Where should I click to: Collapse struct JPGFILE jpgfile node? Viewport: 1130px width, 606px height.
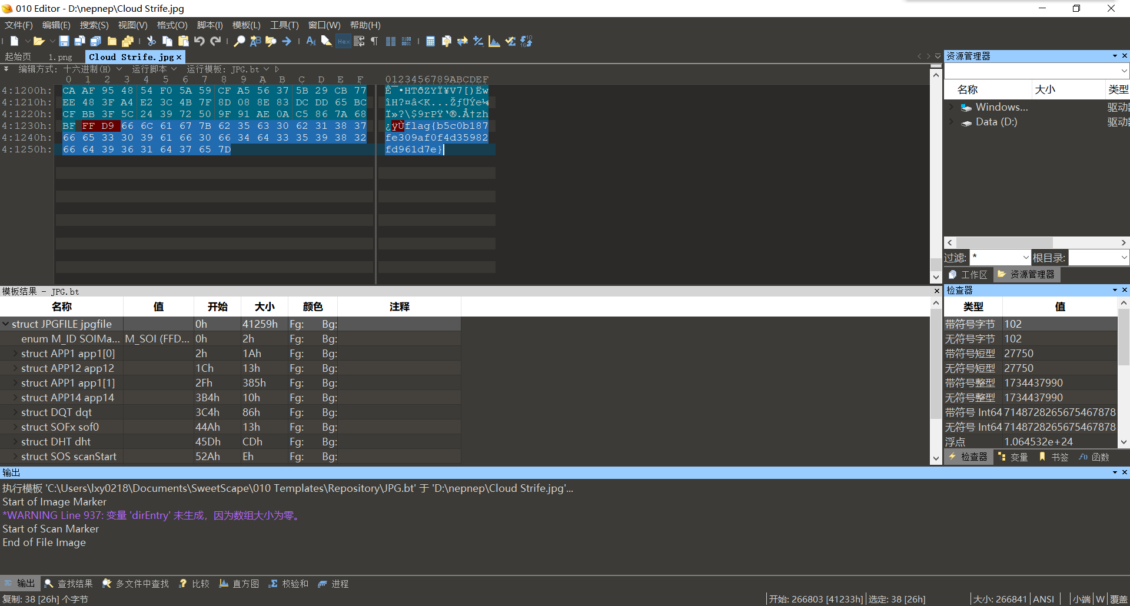coord(6,324)
